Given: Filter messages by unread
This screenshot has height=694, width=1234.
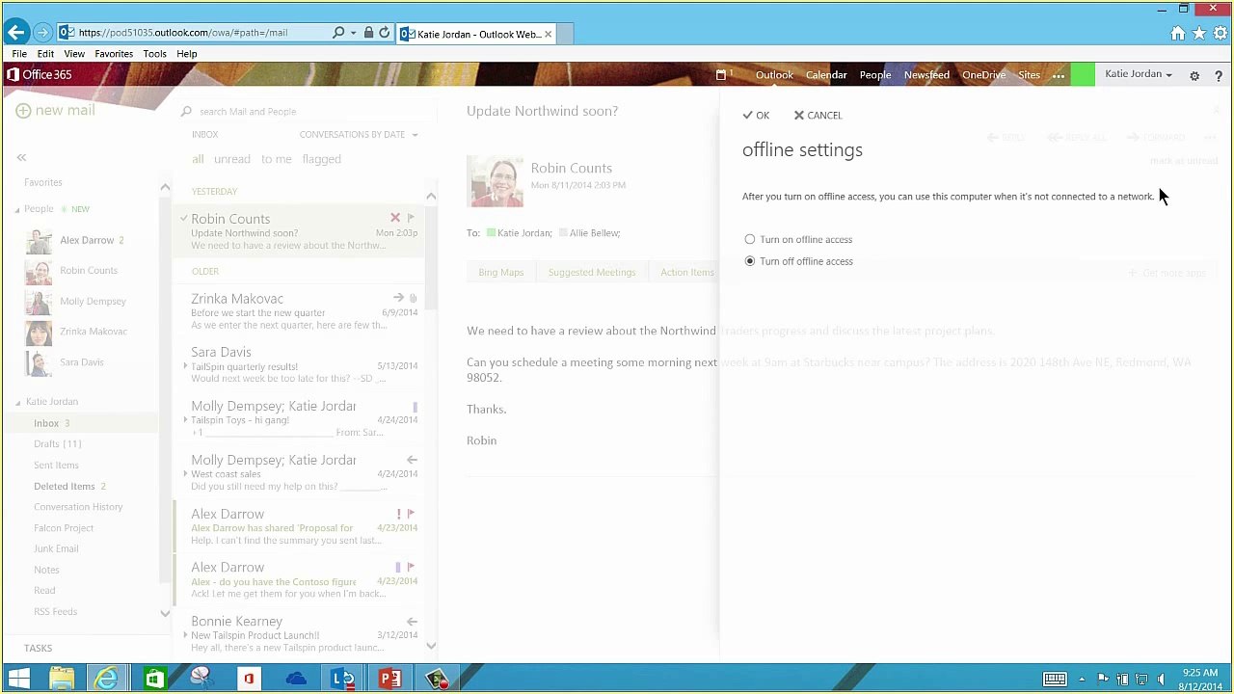Looking at the screenshot, I should [x=231, y=159].
